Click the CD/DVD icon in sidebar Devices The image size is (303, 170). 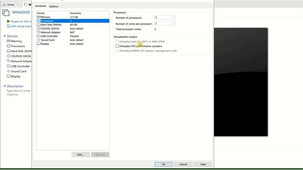(9, 56)
